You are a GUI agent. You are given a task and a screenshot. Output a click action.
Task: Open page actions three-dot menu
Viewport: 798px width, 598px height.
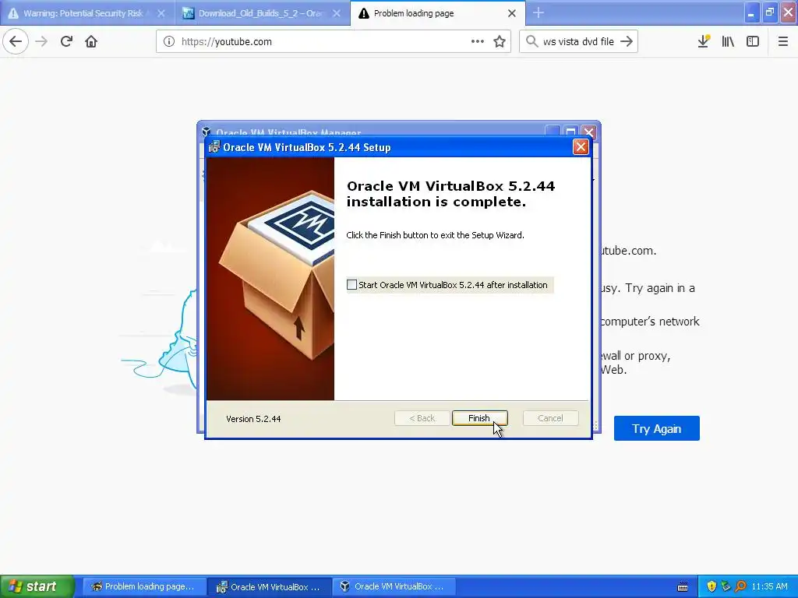click(x=478, y=41)
